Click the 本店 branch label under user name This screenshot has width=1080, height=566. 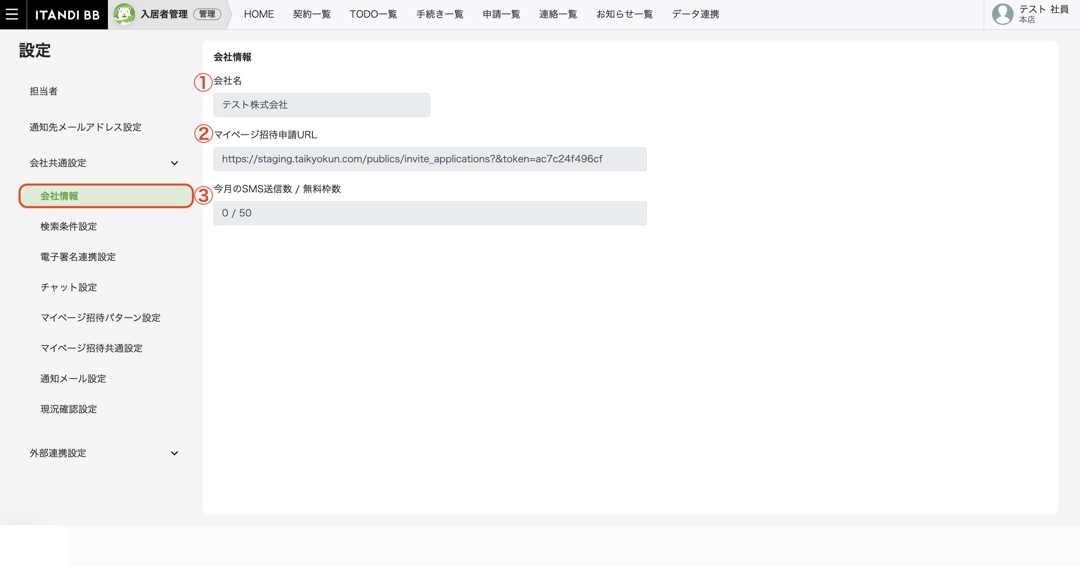click(x=1027, y=20)
